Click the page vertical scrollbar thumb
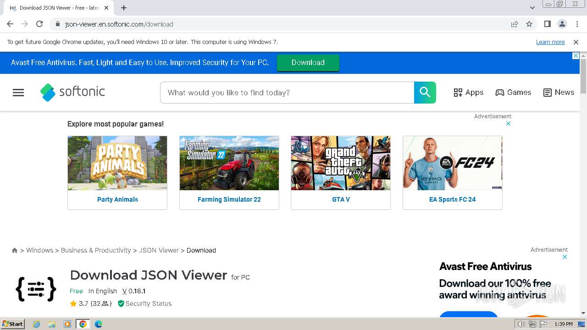 583,76
